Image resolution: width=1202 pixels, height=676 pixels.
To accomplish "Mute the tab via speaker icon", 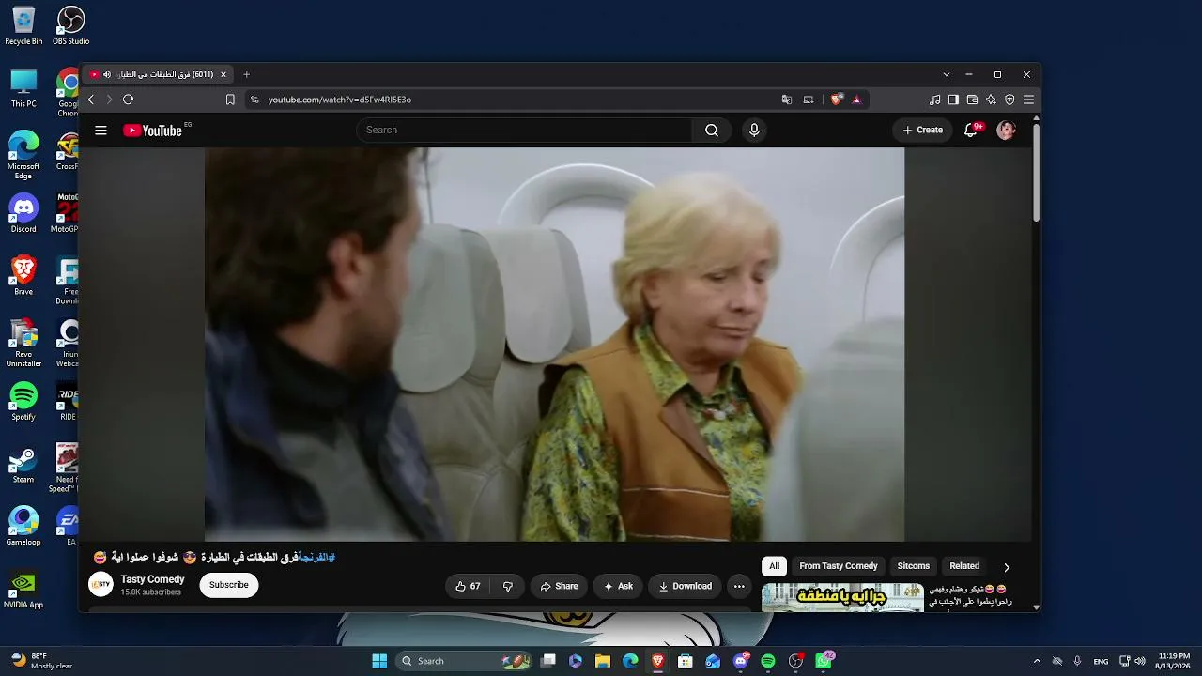I will (x=107, y=74).
